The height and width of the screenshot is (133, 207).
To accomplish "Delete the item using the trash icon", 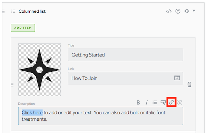I will [189, 84].
